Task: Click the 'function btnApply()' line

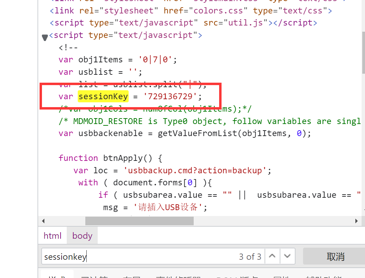Action: click(110, 158)
